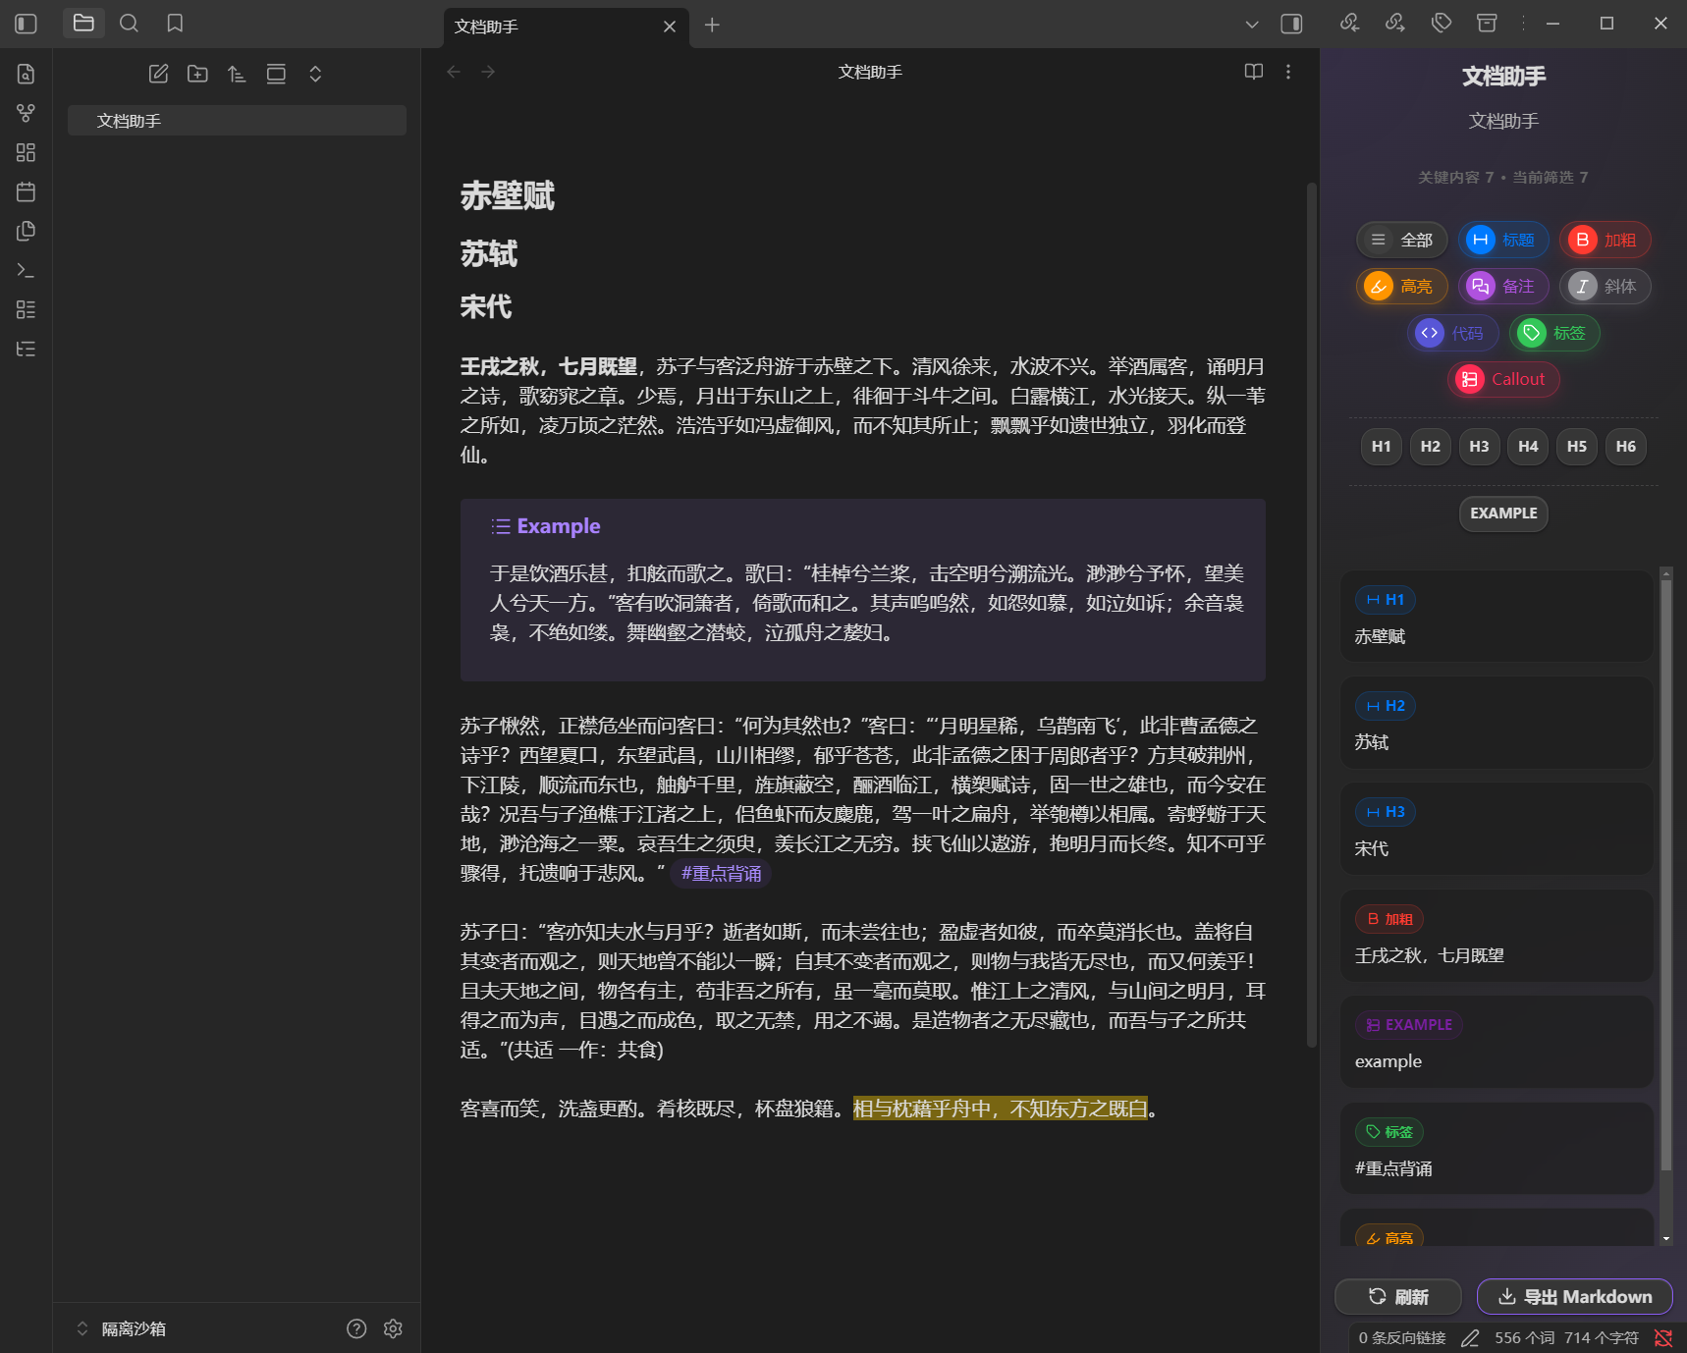Click 导出 Markdown button
This screenshot has height=1353, width=1687.
1575,1297
